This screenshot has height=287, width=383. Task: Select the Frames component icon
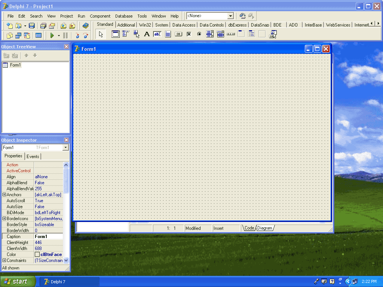tap(116, 34)
